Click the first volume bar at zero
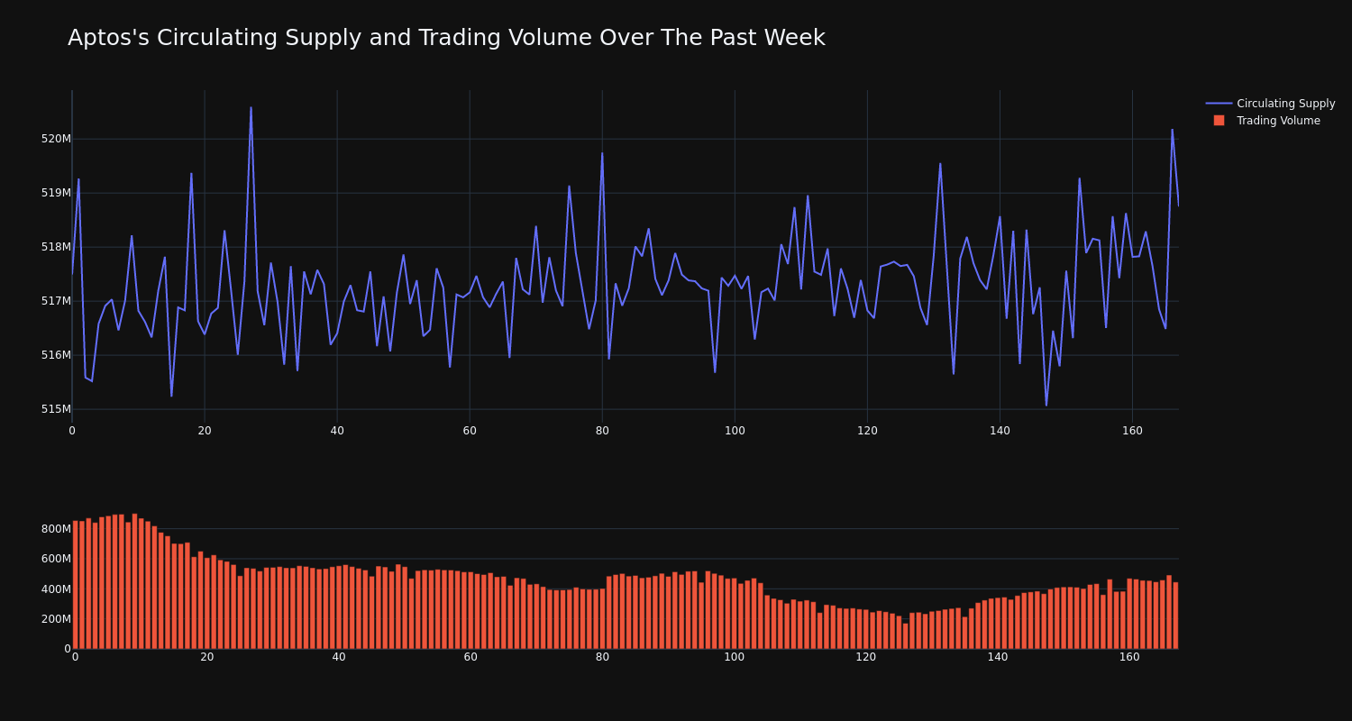Viewport: 1352px width, 721px height. pos(76,585)
